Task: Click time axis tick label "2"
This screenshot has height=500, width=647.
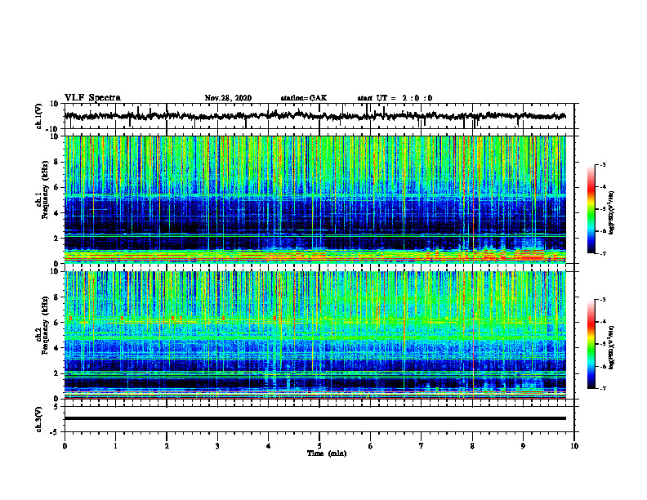Action: click(x=167, y=446)
